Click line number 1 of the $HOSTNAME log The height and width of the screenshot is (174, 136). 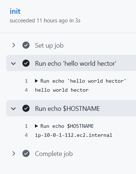(x=26, y=126)
